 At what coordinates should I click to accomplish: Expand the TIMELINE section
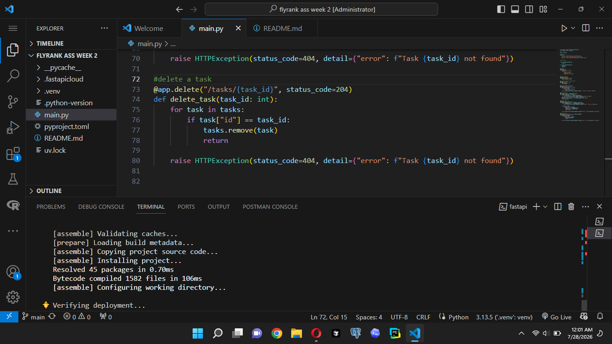click(x=72, y=43)
